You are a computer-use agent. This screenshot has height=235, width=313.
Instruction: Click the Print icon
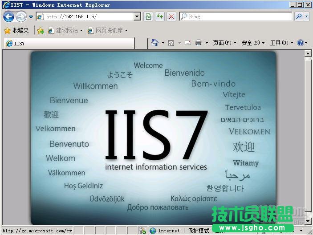tap(199, 43)
